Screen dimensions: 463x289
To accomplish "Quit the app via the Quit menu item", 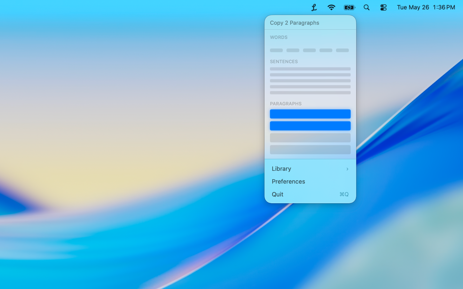I will tap(310, 194).
